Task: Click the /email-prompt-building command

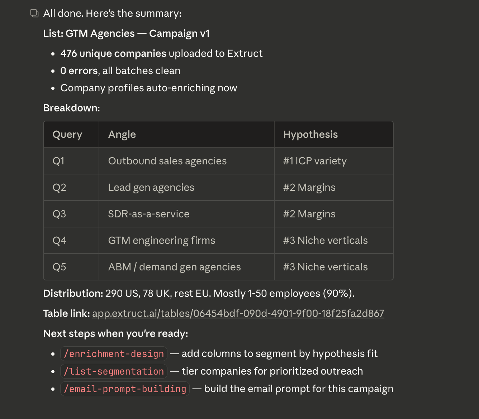Action: pos(125,389)
